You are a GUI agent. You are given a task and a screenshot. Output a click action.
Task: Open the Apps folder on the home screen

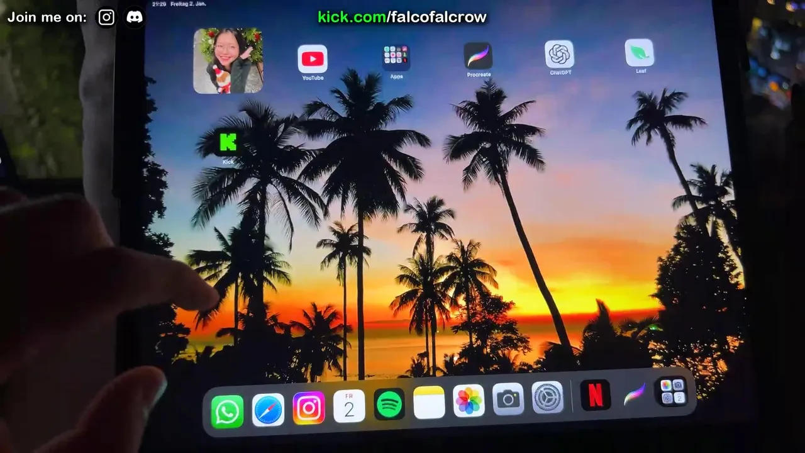(396, 57)
